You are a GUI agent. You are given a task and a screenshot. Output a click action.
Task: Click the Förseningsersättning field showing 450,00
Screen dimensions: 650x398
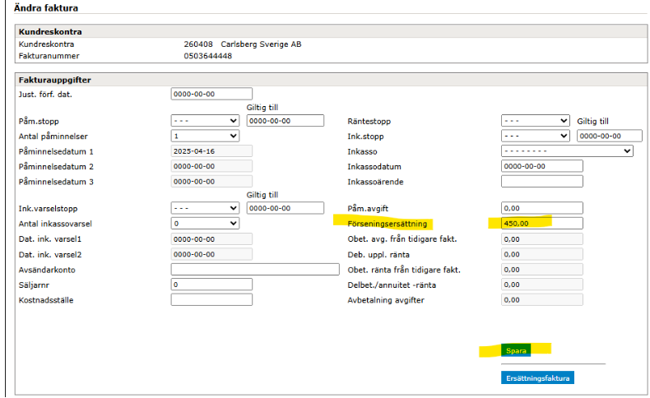tap(541, 223)
